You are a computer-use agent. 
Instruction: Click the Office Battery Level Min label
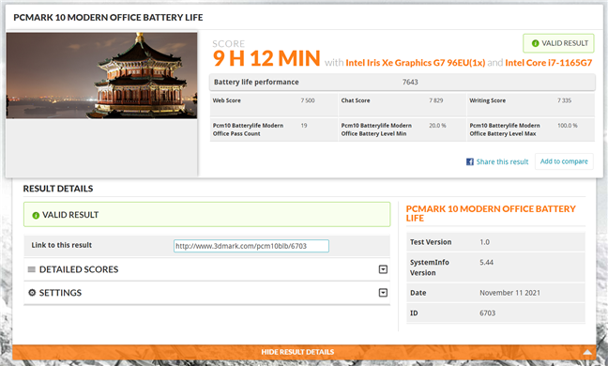pyautogui.click(x=376, y=130)
